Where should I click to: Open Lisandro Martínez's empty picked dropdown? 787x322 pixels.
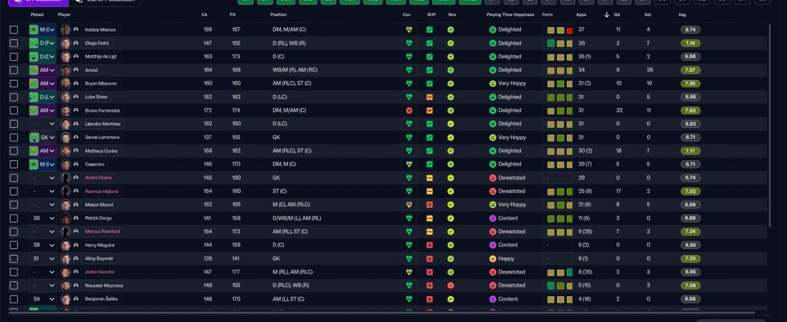pos(42,124)
